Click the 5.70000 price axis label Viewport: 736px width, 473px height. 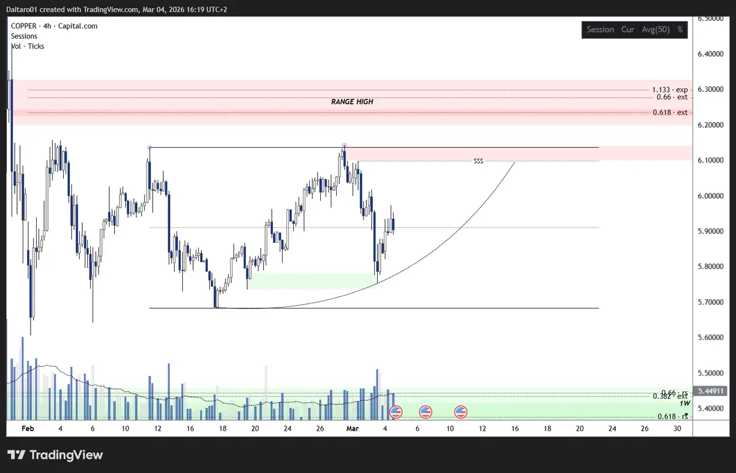click(x=711, y=302)
